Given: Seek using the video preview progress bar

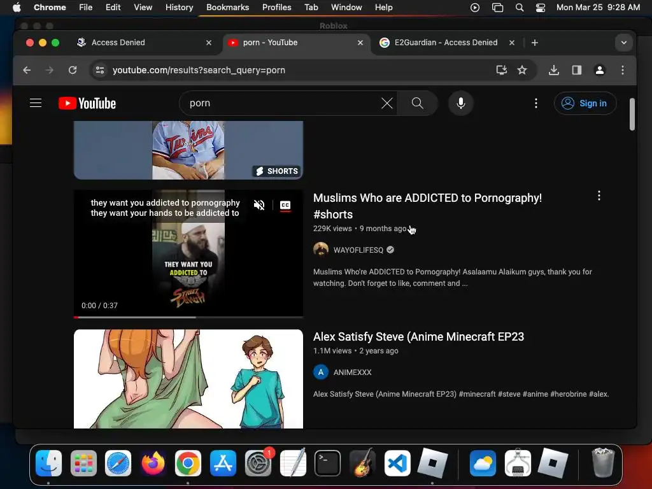Looking at the screenshot, I should click(x=188, y=317).
